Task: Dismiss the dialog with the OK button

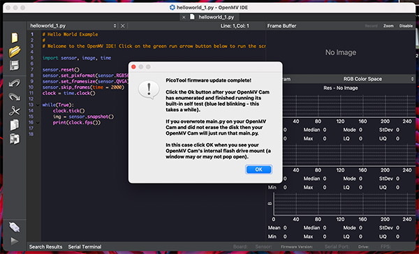Action: point(258,170)
